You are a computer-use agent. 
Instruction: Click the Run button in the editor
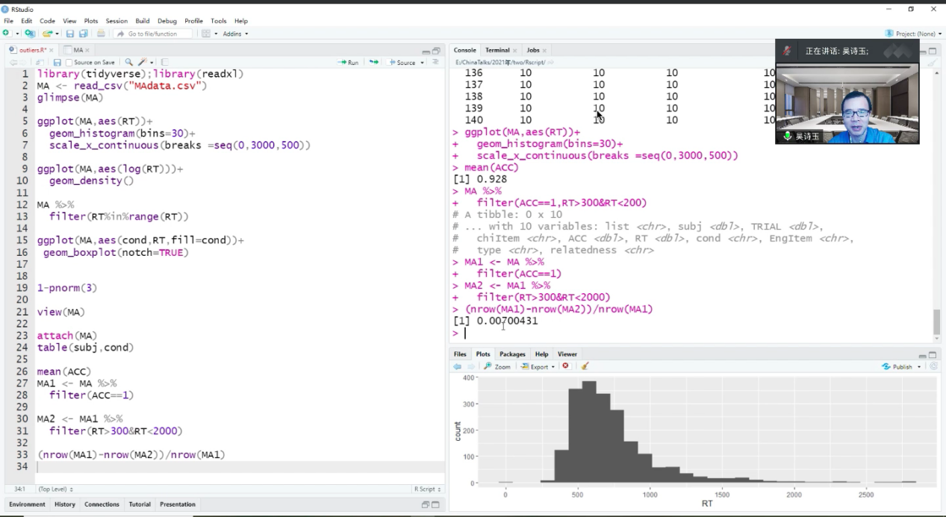click(x=348, y=63)
